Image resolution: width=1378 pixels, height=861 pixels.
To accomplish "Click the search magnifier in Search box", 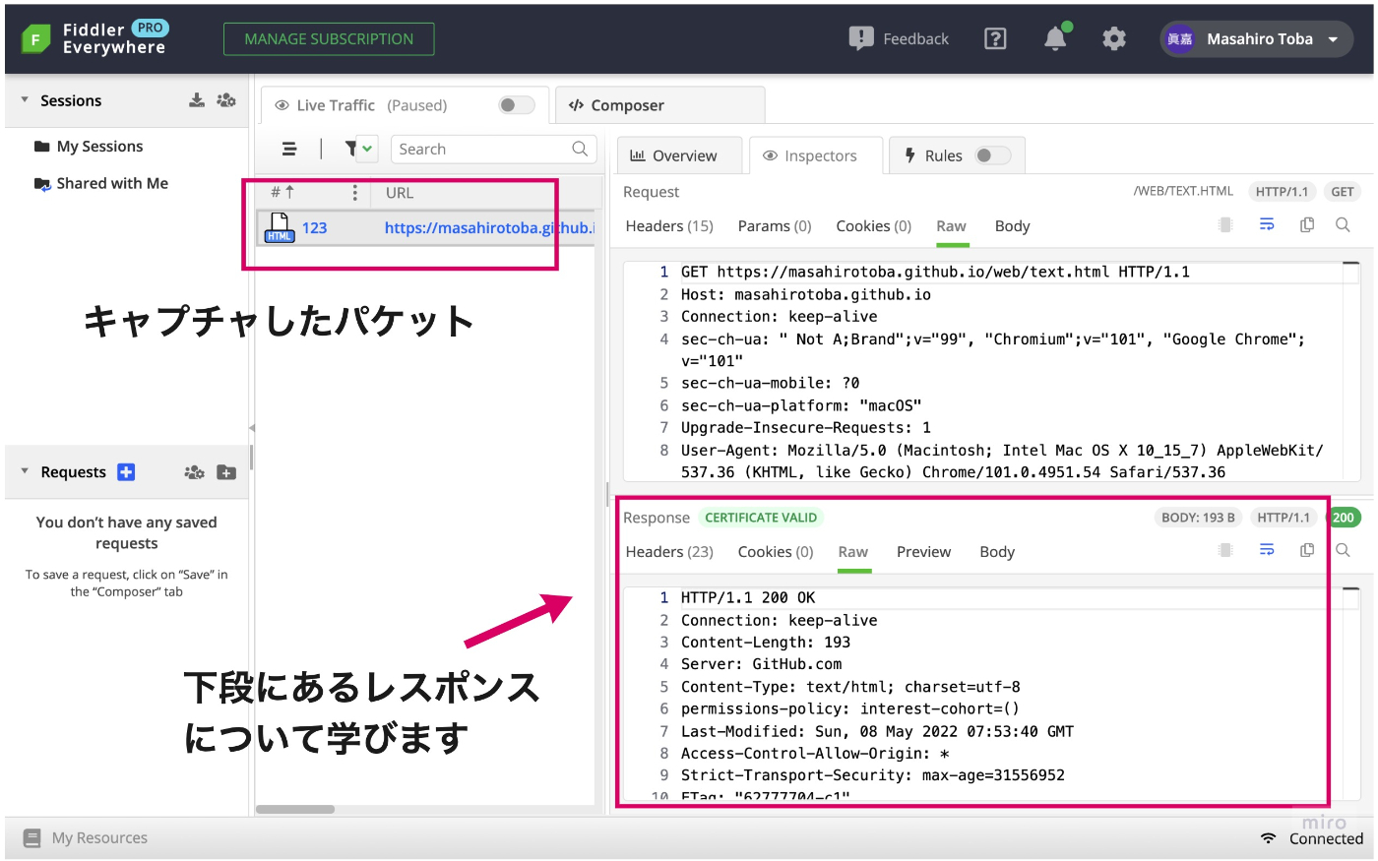I will click(580, 149).
